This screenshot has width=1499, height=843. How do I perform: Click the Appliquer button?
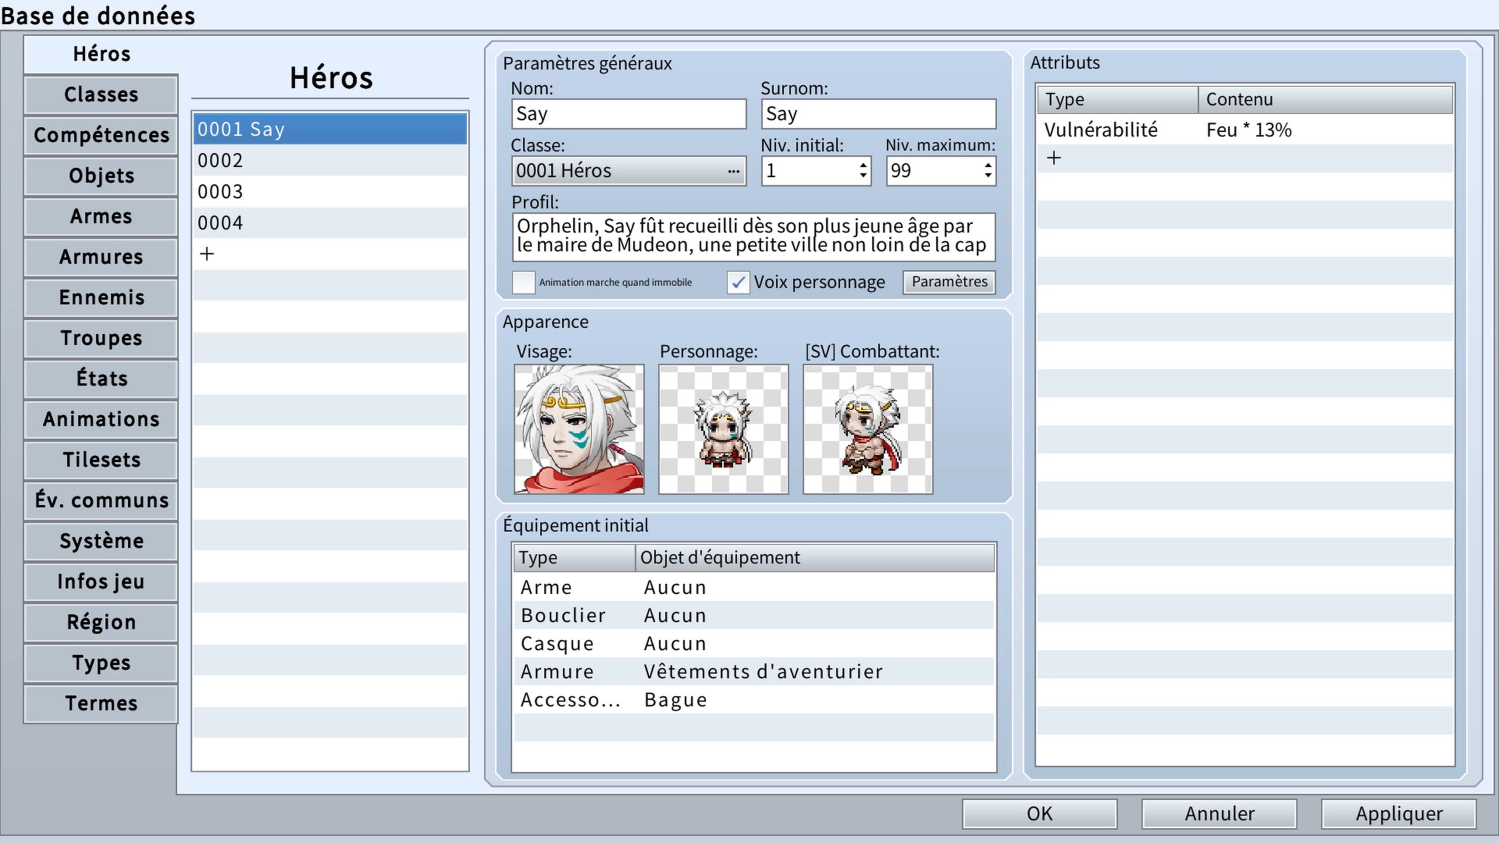(x=1398, y=814)
